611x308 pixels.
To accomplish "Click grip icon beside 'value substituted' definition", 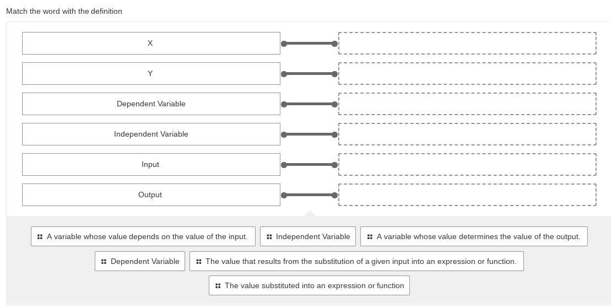I will 218,286.
